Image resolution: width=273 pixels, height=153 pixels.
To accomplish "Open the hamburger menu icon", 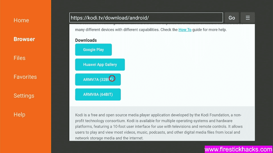I will (248, 18).
